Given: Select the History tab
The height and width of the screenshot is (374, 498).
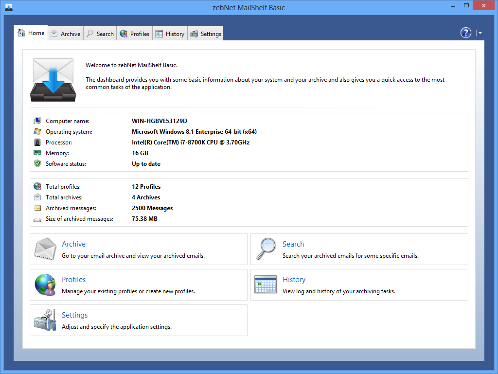Looking at the screenshot, I should point(170,34).
